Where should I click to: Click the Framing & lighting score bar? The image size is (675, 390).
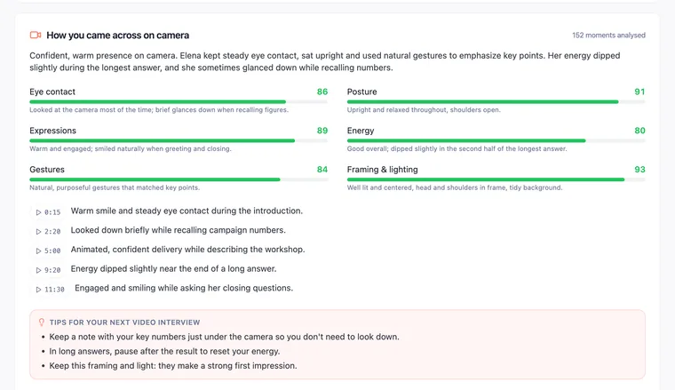[496, 179]
